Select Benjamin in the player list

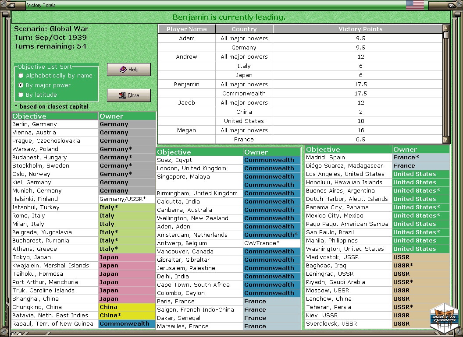(186, 84)
